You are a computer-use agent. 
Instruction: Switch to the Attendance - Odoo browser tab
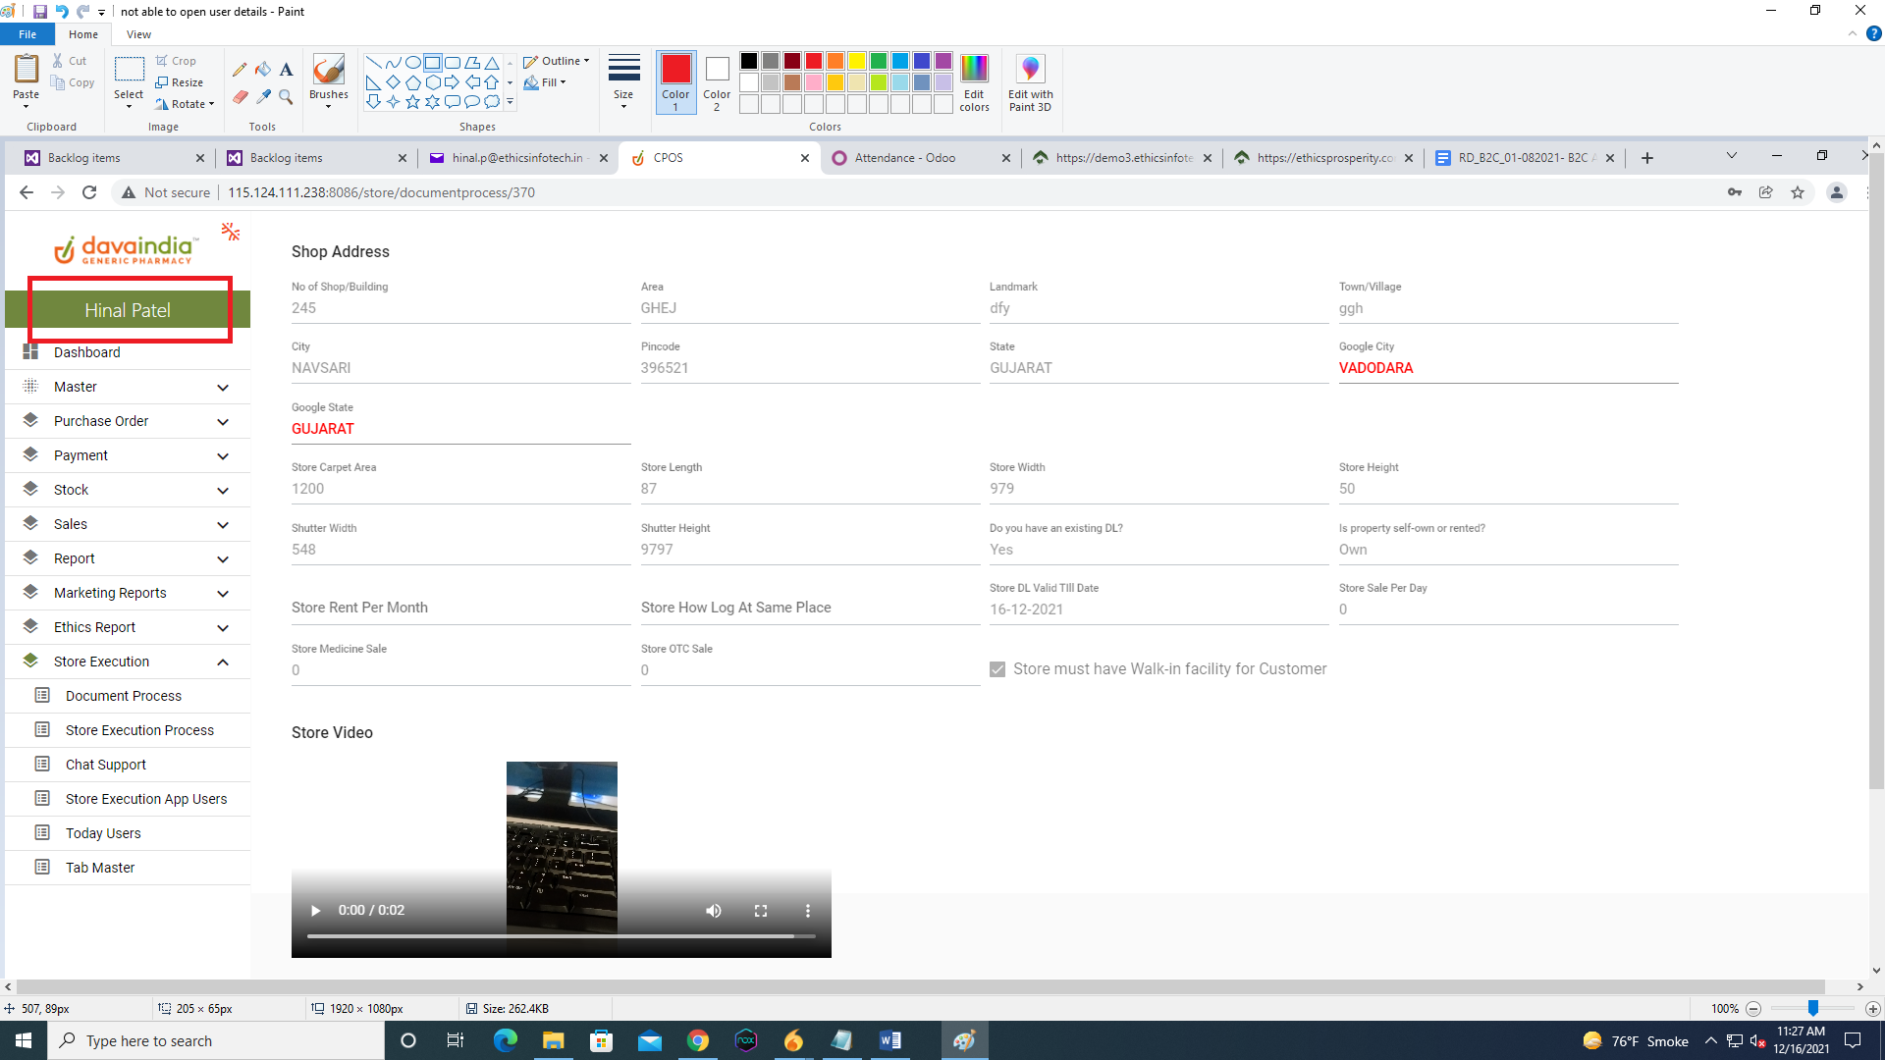(x=904, y=158)
